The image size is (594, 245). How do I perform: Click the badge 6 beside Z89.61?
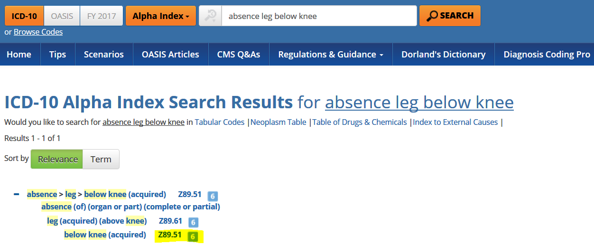coord(193,222)
